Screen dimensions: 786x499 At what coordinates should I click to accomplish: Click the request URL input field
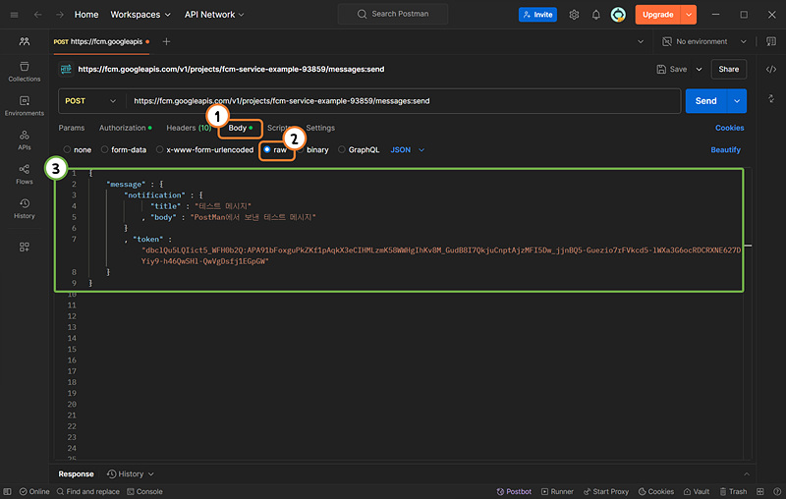[403, 101]
